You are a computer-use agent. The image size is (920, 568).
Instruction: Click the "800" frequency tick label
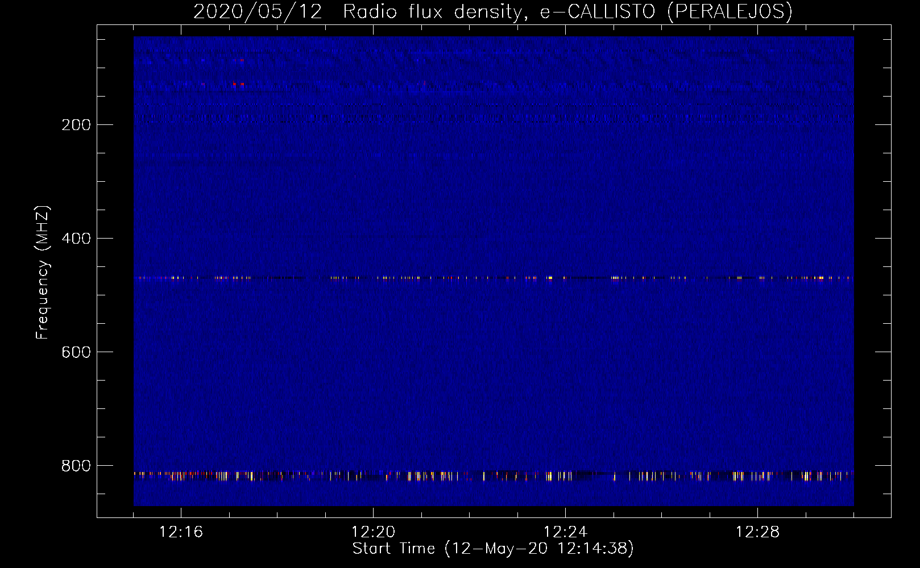(76, 466)
